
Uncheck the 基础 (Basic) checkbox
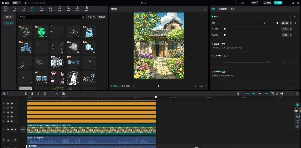(x=212, y=16)
